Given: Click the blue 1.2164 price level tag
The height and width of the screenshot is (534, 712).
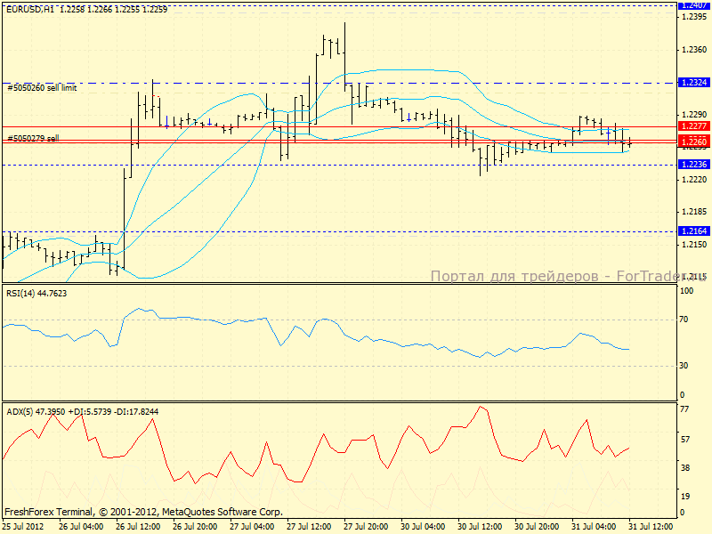Looking at the screenshot, I should (x=692, y=231).
